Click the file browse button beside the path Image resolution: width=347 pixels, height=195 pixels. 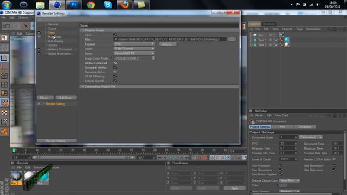232,40
